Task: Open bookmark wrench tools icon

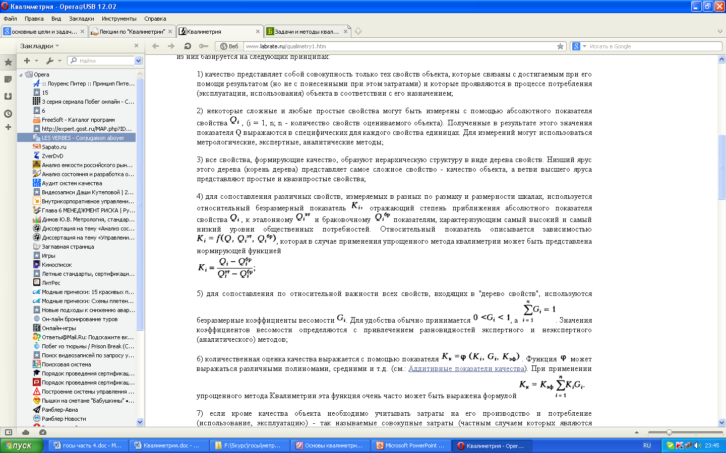Action: coord(50,61)
